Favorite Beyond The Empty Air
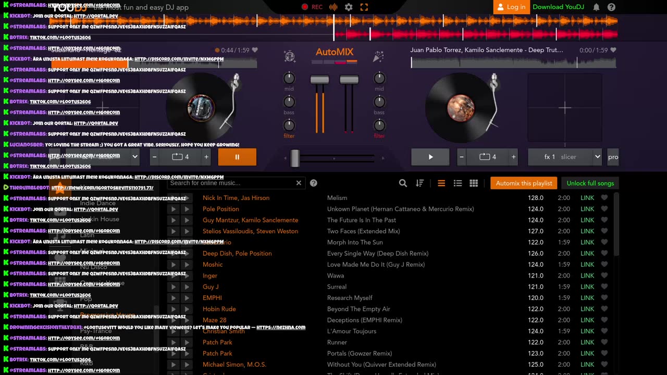667x375 pixels. coord(604,309)
